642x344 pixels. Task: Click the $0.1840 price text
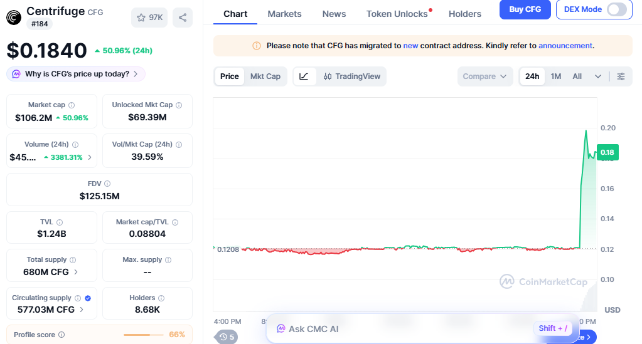pyautogui.click(x=46, y=51)
